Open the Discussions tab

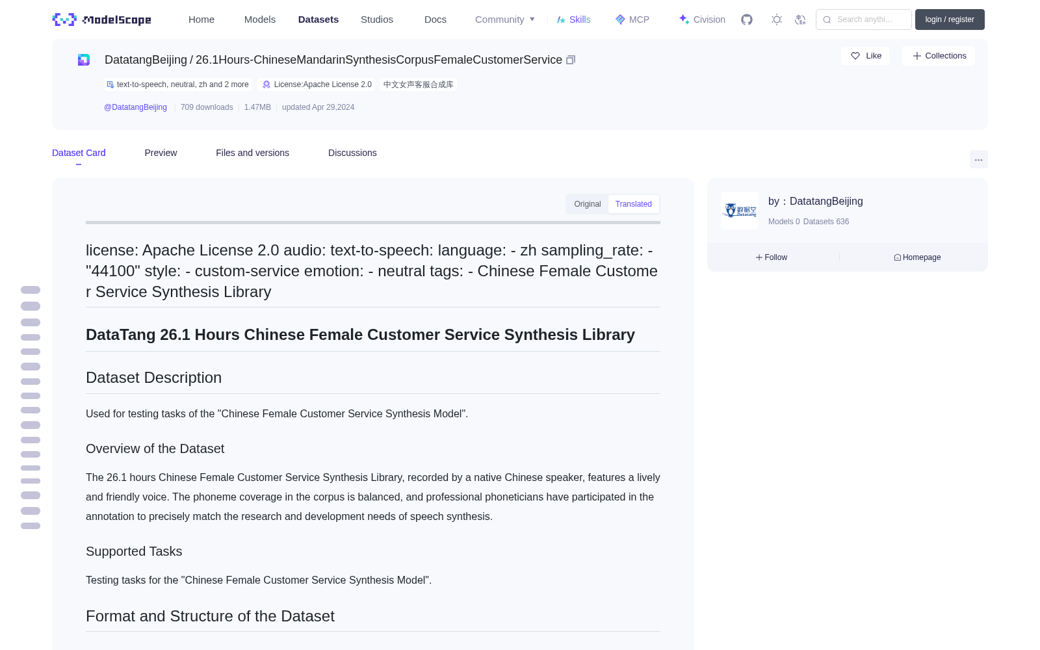tap(352, 153)
